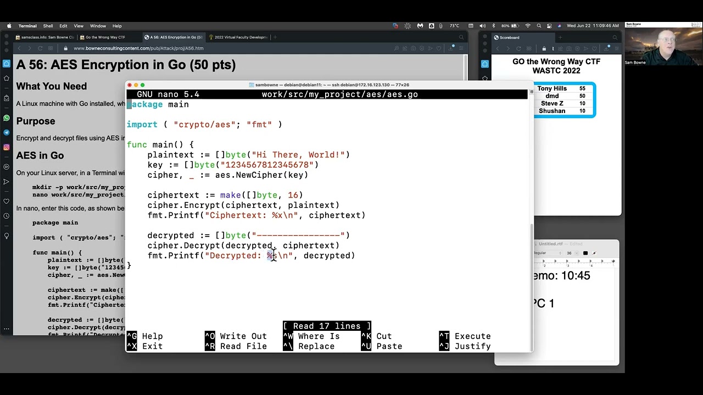
Task: Click the AES in Go heading
Action: pyautogui.click(x=40, y=155)
